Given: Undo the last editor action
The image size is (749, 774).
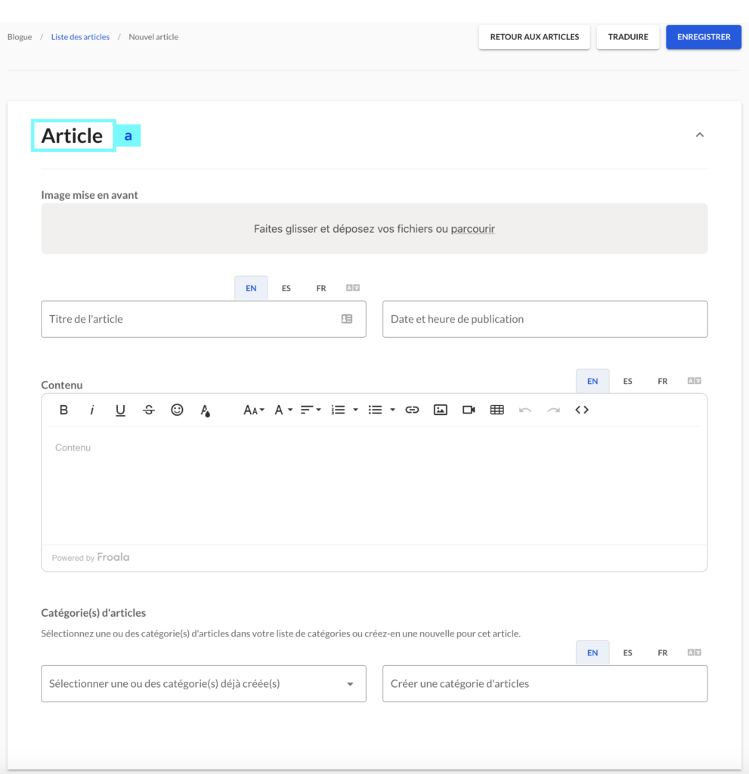Looking at the screenshot, I should click(525, 410).
